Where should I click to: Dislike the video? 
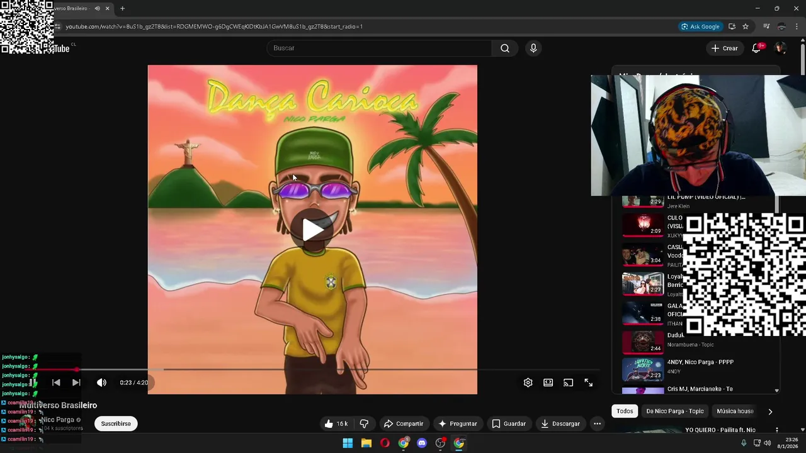coord(364,423)
